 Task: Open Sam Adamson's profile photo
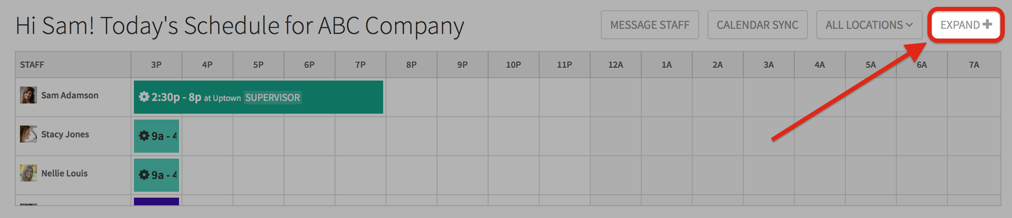[x=28, y=95]
